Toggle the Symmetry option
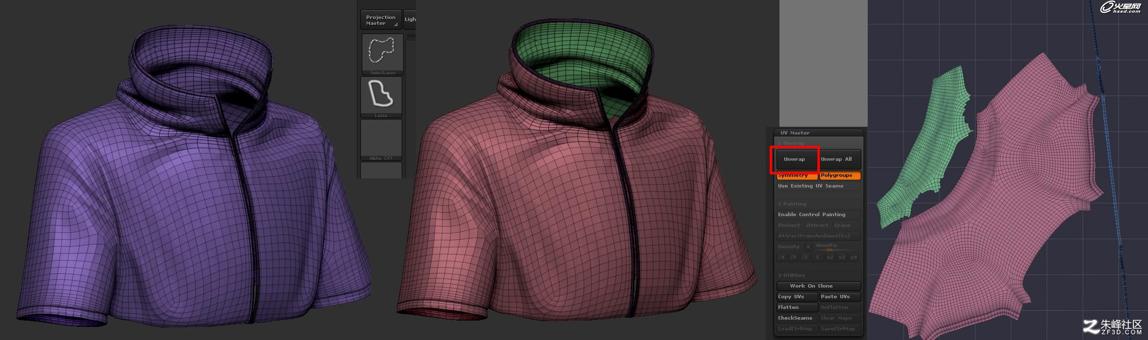The height and width of the screenshot is (340, 1148). [797, 175]
